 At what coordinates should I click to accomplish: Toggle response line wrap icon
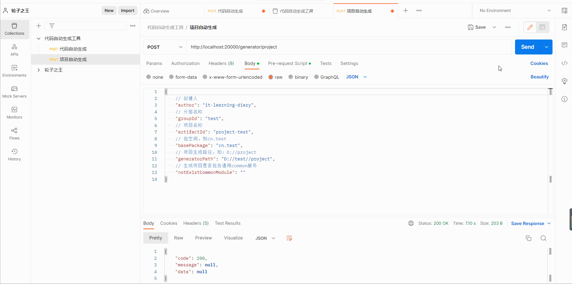(289, 238)
